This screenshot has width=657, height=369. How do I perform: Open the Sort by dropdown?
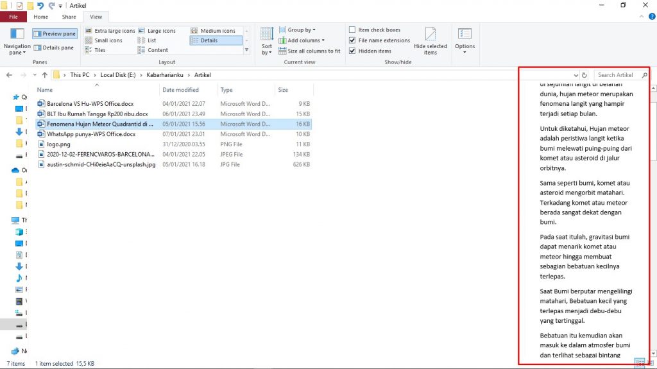[x=266, y=40]
